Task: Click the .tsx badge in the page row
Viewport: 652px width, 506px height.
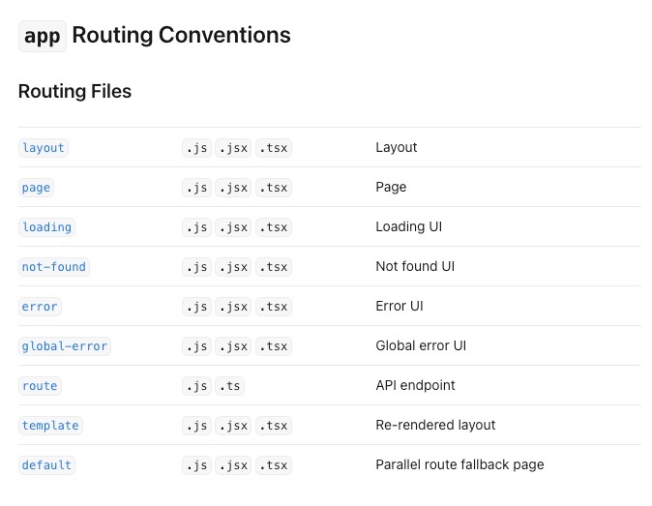Action: pyautogui.click(x=273, y=188)
